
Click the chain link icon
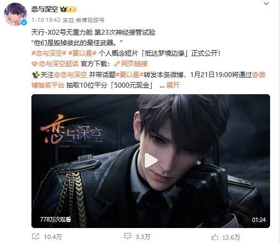tap(117, 64)
